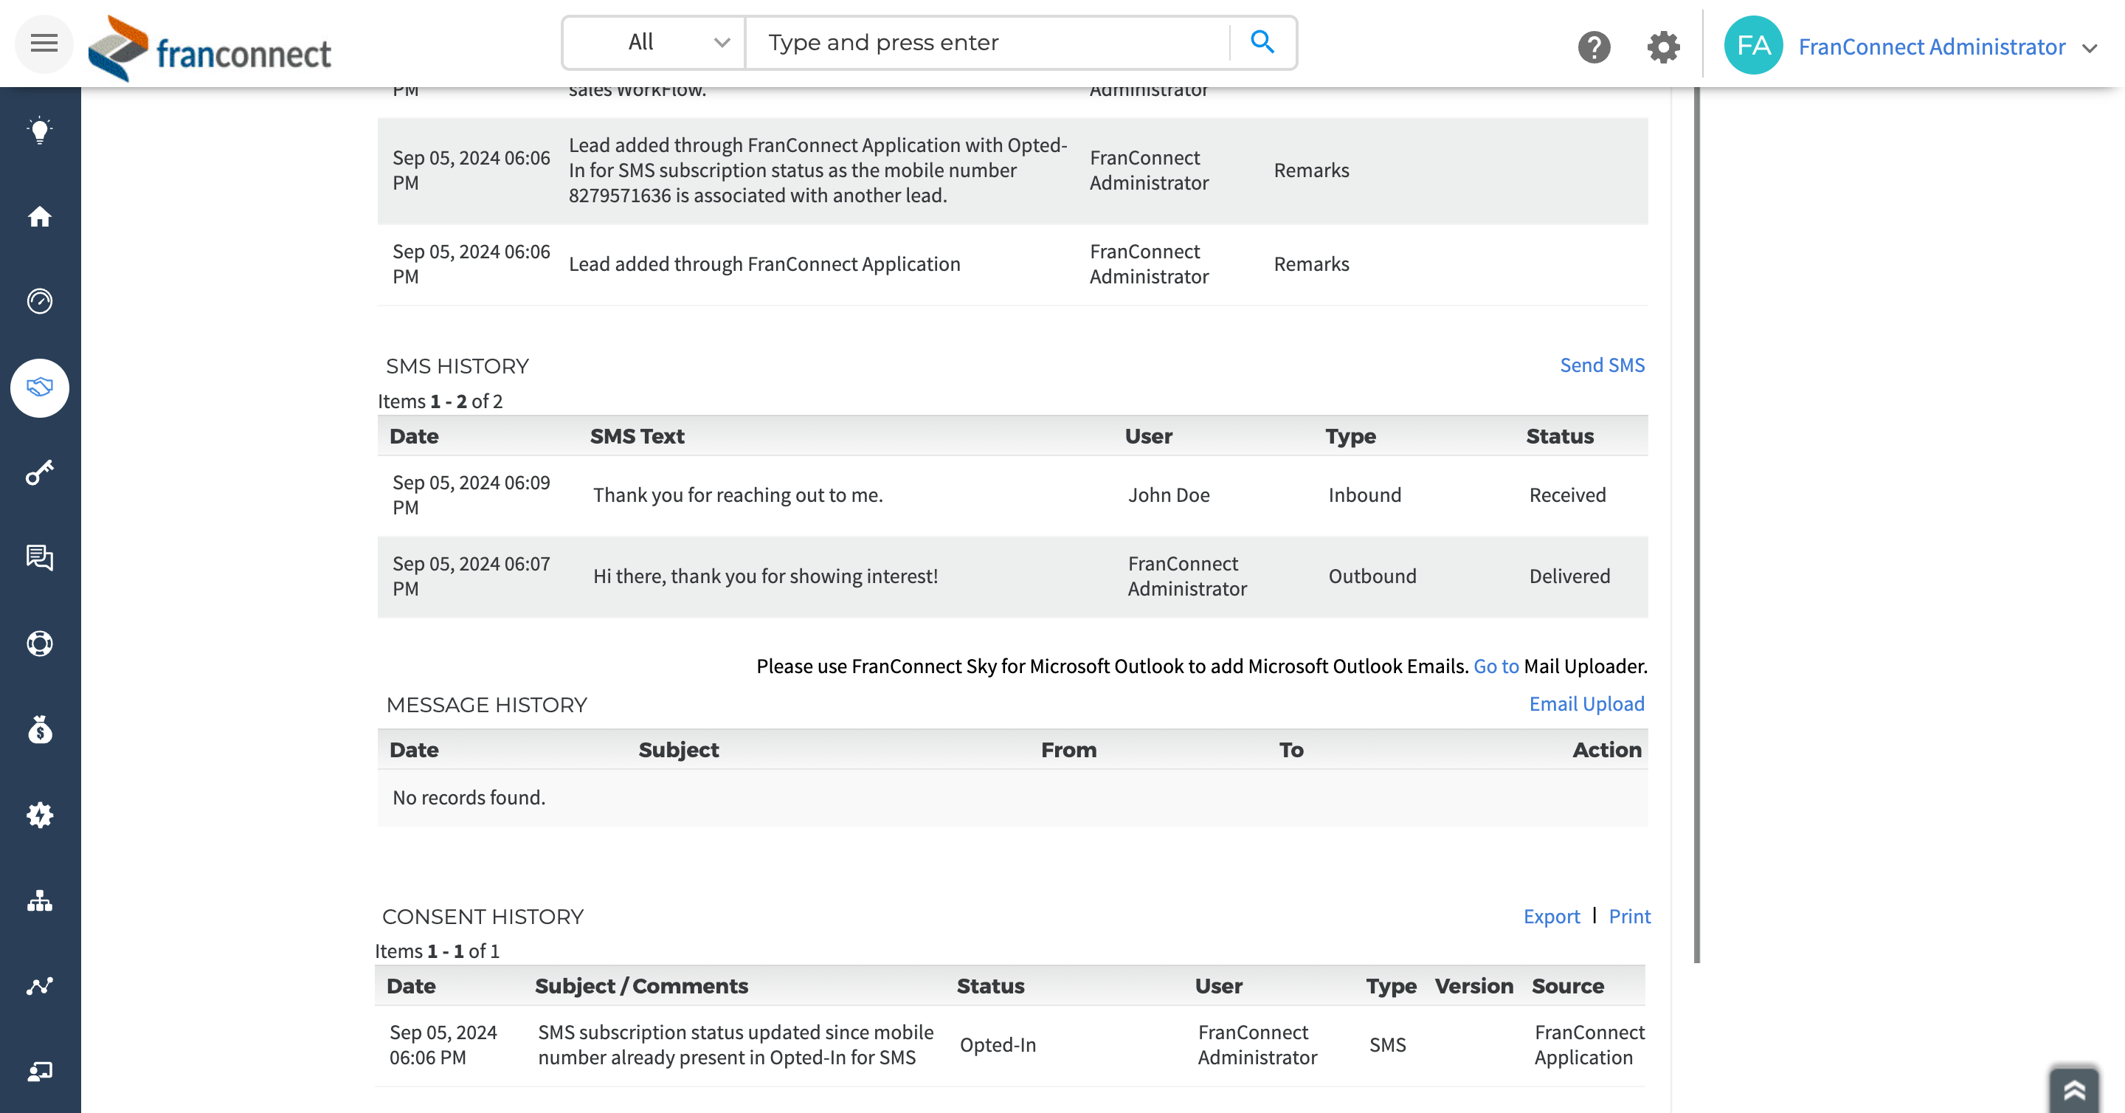Viewport: 2125px width, 1113px height.
Task: Click the Message History Subject column header
Action: (678, 749)
